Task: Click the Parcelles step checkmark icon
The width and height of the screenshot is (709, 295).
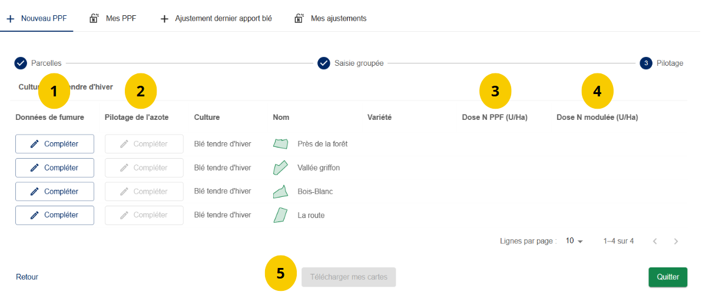Action: 21,63
